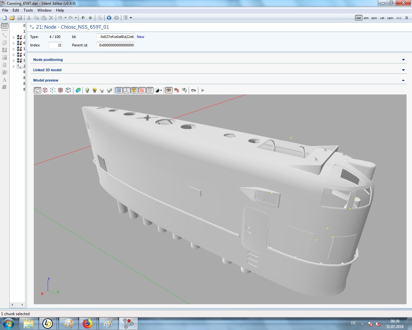The height and width of the screenshot is (330, 412).
Task: Switch to sim file view
Action: pos(366,18)
